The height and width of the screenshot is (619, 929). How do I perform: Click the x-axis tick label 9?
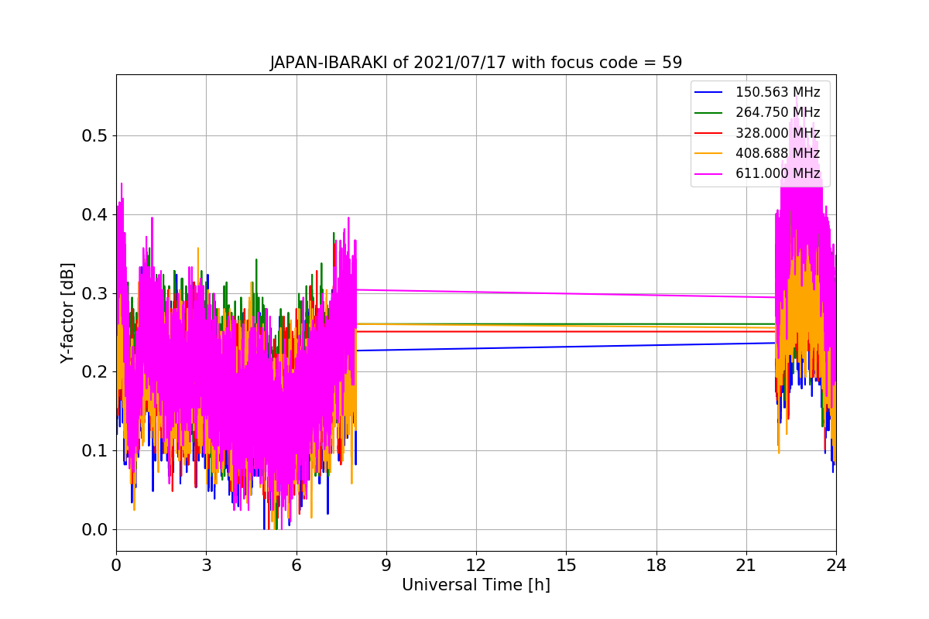coord(386,566)
